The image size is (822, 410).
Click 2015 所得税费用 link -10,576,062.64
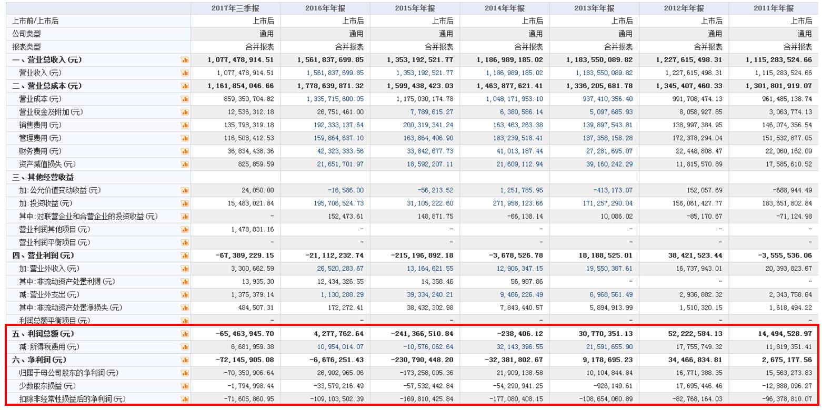point(429,347)
